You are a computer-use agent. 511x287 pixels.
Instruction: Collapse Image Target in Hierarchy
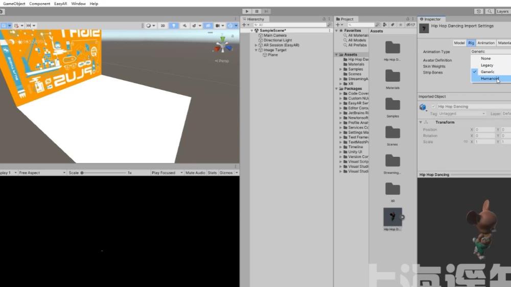(x=256, y=50)
